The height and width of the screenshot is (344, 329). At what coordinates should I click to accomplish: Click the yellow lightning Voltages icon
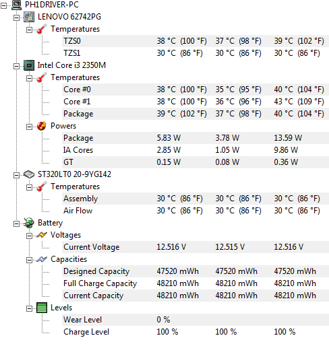[42, 235]
